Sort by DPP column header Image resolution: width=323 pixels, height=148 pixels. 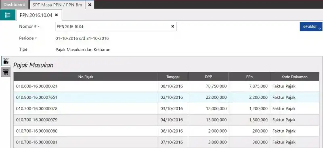click(x=208, y=77)
